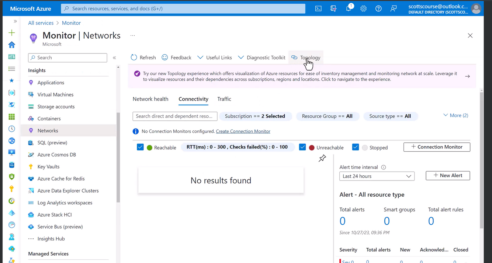
Task: Switch to the Network health tab
Action: coord(150,99)
